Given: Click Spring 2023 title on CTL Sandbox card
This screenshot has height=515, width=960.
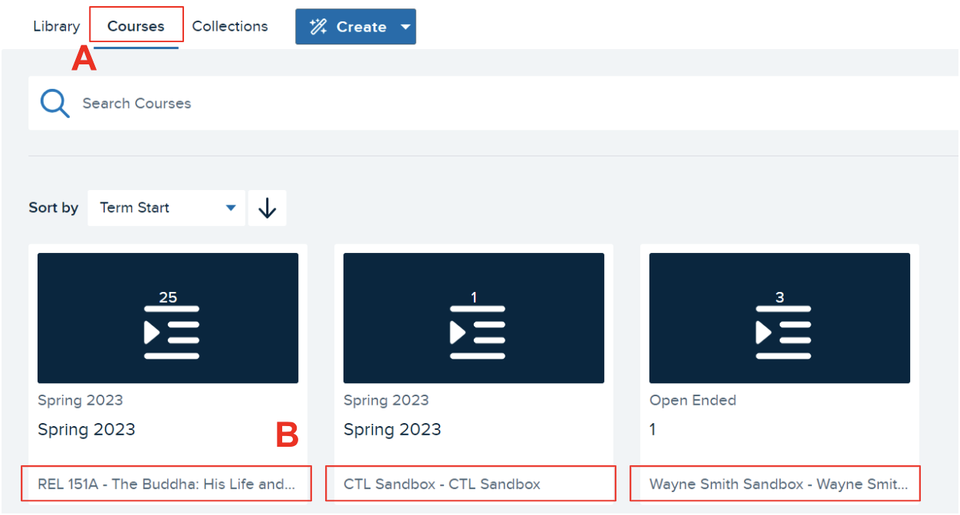Looking at the screenshot, I should (x=393, y=429).
